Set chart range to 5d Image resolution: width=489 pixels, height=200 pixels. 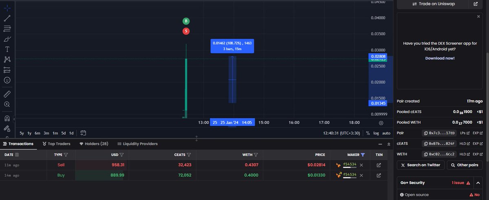pyautogui.click(x=64, y=133)
